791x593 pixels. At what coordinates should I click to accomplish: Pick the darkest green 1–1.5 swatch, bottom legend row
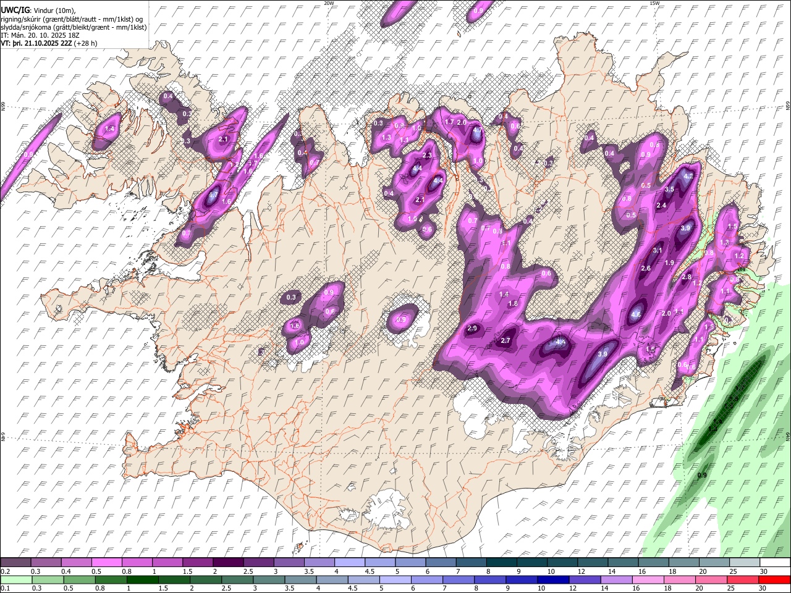(143, 579)
